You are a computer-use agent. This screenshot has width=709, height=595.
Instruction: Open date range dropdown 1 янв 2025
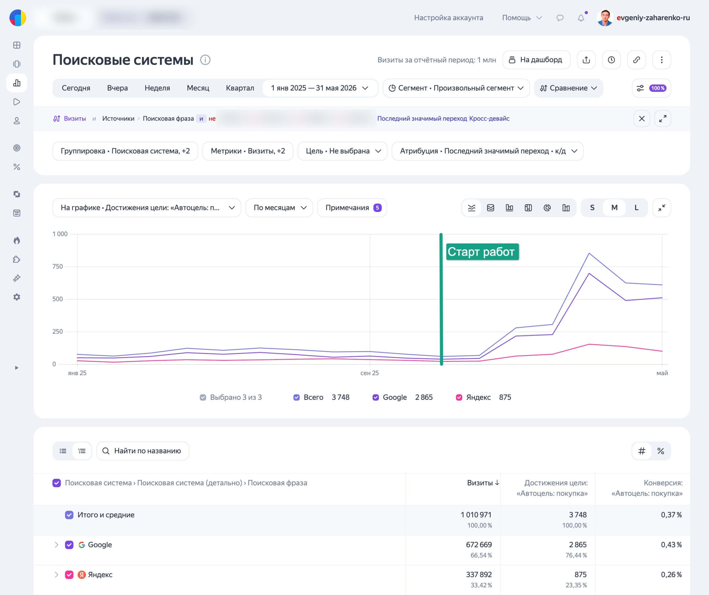[x=319, y=88]
